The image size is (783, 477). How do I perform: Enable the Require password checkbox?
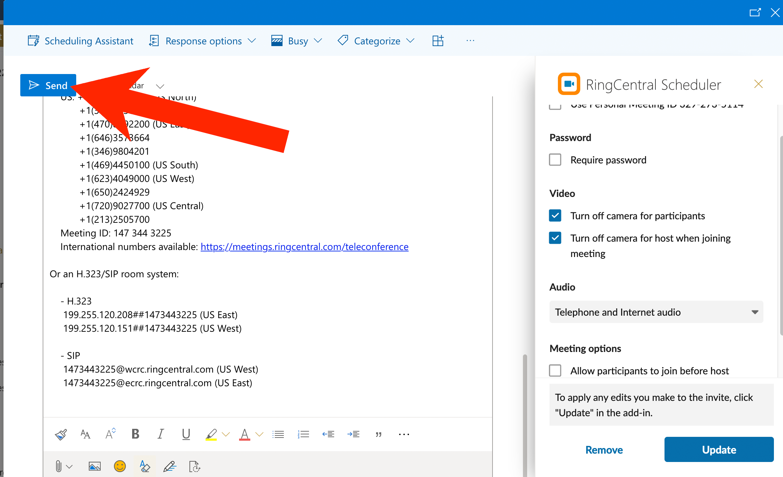pyautogui.click(x=555, y=160)
